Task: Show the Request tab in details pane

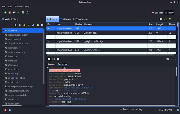Action: 51,64
